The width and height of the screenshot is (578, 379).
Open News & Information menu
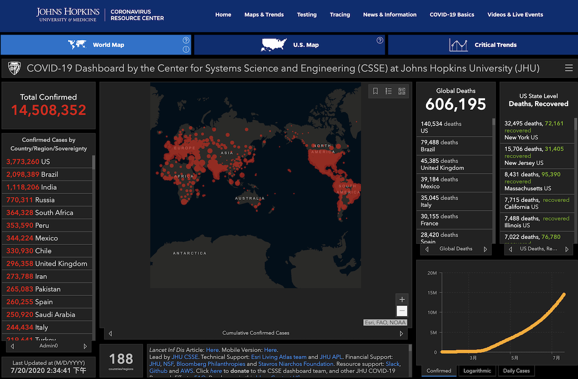point(390,14)
